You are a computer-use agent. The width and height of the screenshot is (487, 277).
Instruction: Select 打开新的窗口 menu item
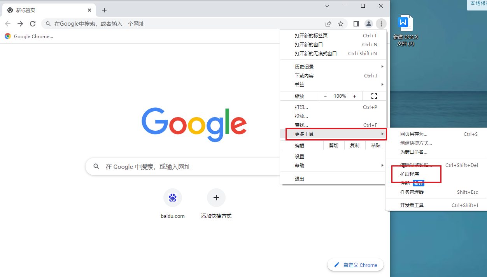point(333,44)
